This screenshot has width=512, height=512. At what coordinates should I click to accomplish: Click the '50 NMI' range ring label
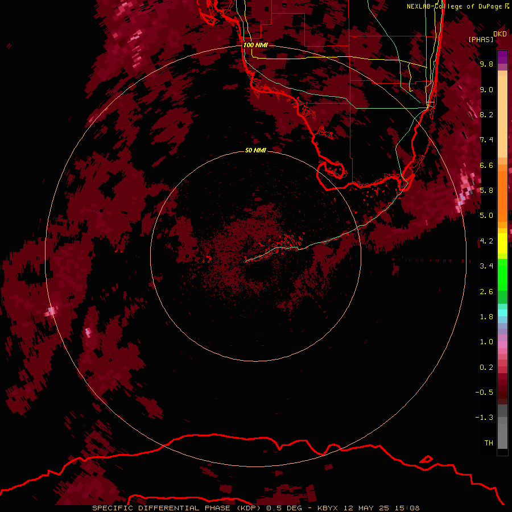[255, 150]
